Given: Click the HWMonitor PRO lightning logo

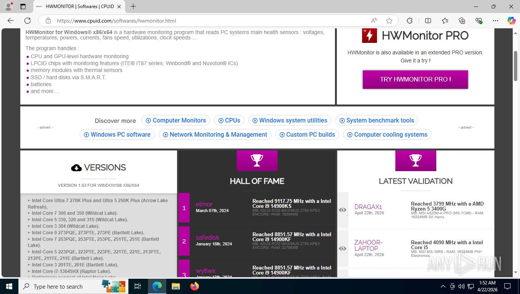Looking at the screenshot, I should (x=369, y=35).
